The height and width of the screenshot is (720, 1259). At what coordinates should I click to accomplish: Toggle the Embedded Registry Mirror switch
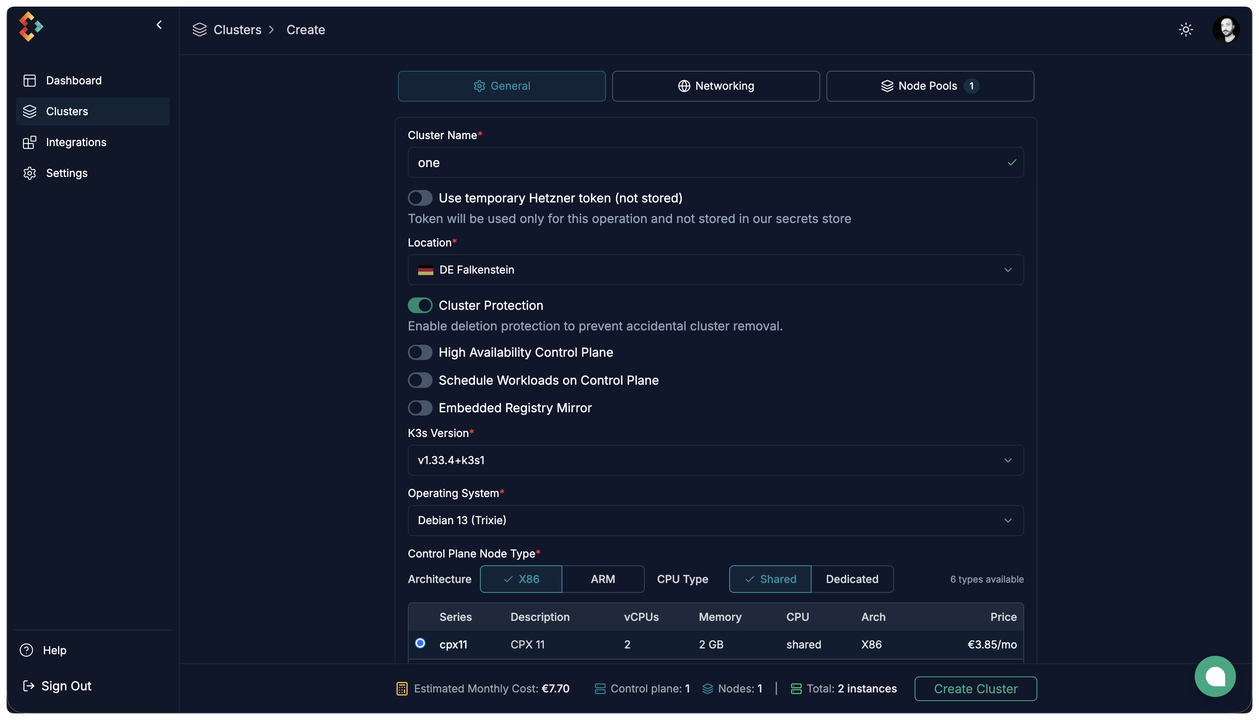tap(420, 408)
